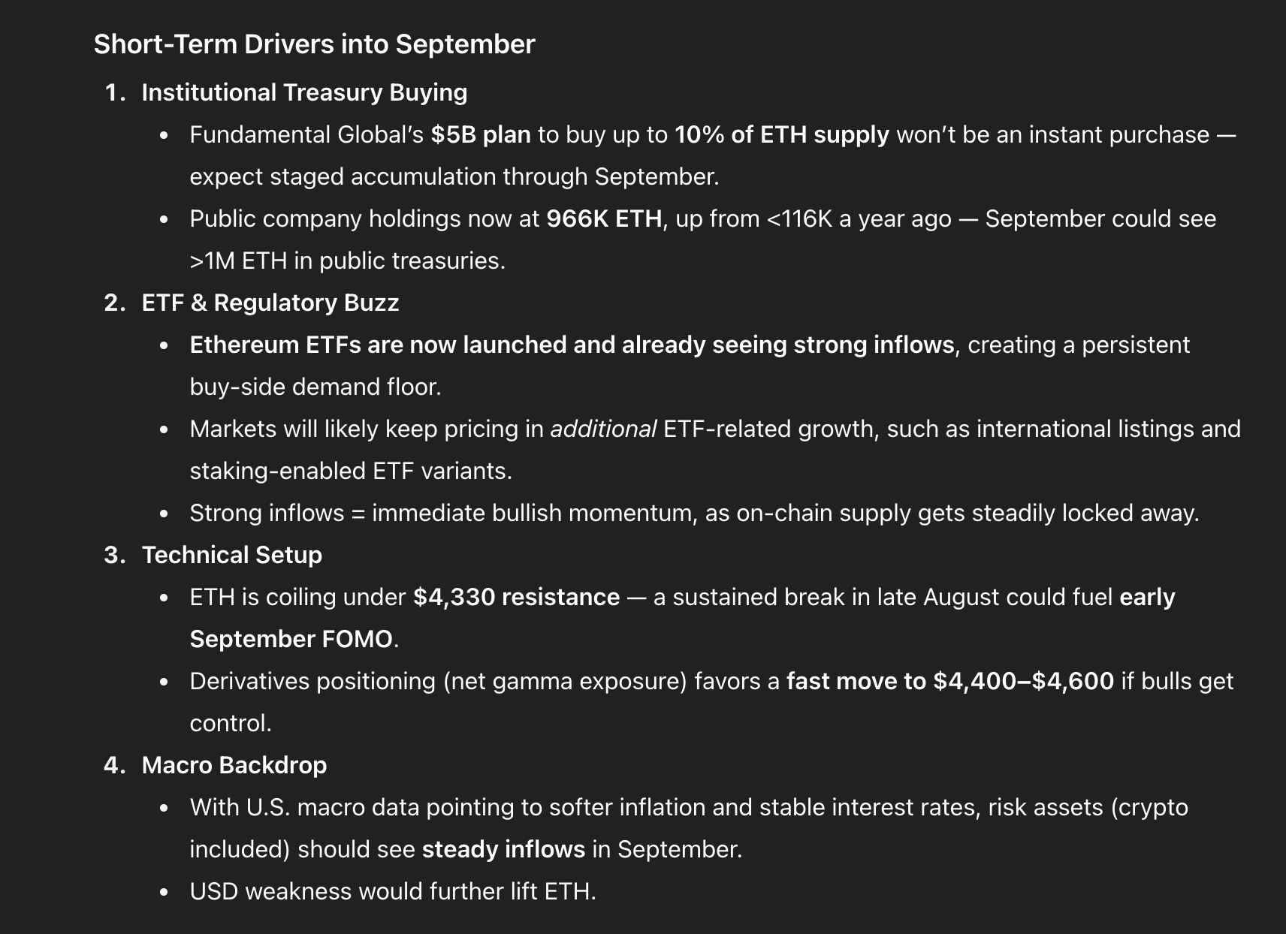Click the bold 'September FOMO' text

(x=291, y=639)
